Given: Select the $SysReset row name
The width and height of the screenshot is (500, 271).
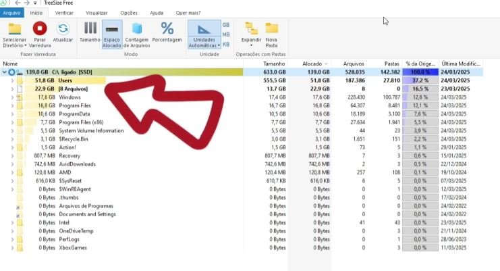Looking at the screenshot, I should point(70,180).
